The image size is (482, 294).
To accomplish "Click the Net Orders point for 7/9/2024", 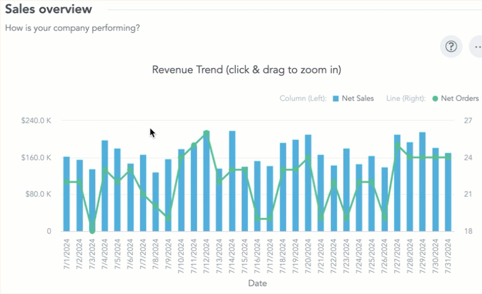I will coord(168,219).
